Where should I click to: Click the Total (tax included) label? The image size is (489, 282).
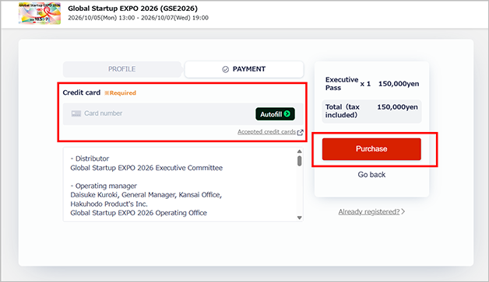343,111
